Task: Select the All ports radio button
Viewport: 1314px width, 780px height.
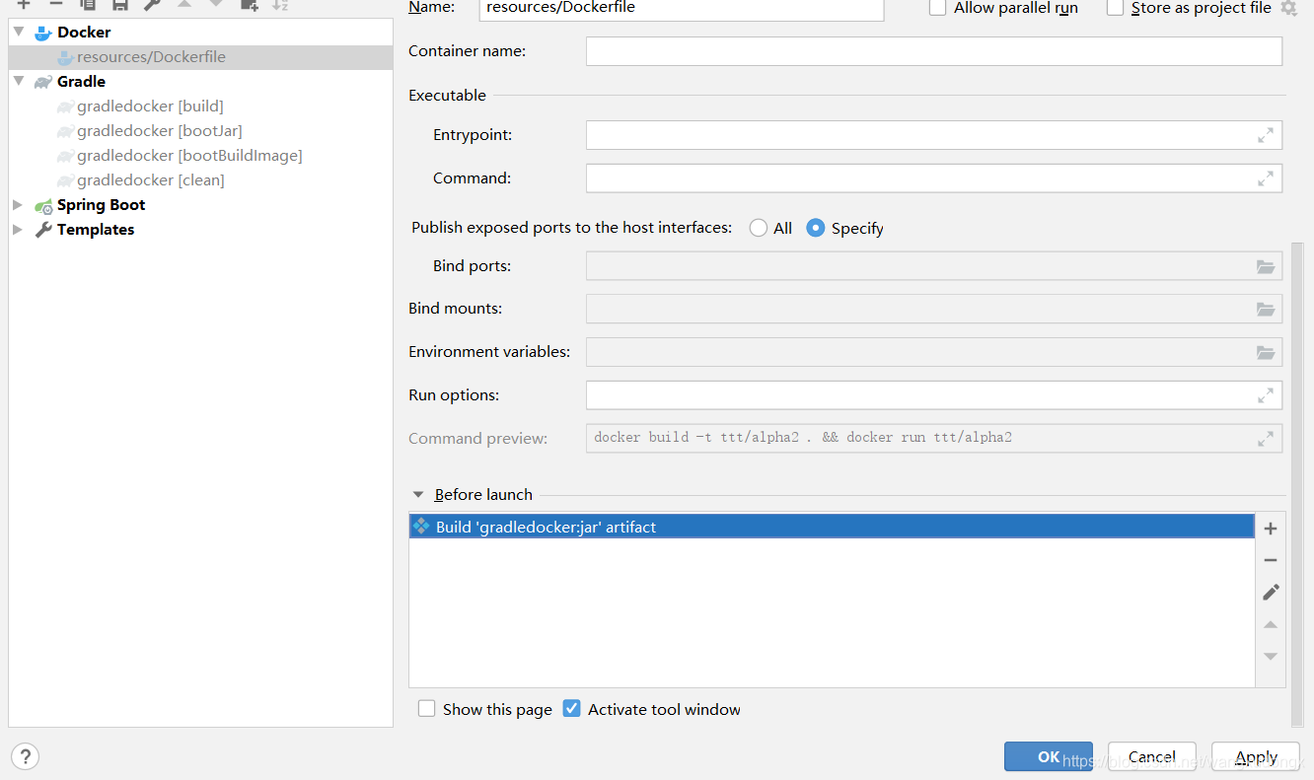Action: pos(759,228)
